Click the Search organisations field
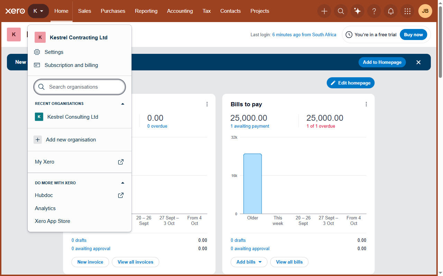The width and height of the screenshot is (443, 276). click(80, 87)
